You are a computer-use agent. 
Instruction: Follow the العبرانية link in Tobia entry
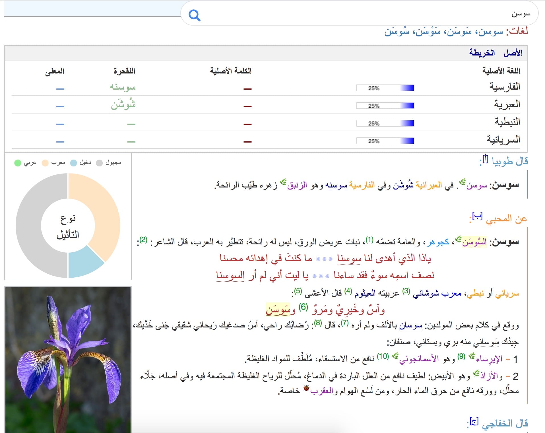pyautogui.click(x=429, y=185)
